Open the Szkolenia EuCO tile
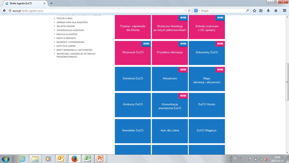This screenshot has width=289, height=163. [x=133, y=79]
